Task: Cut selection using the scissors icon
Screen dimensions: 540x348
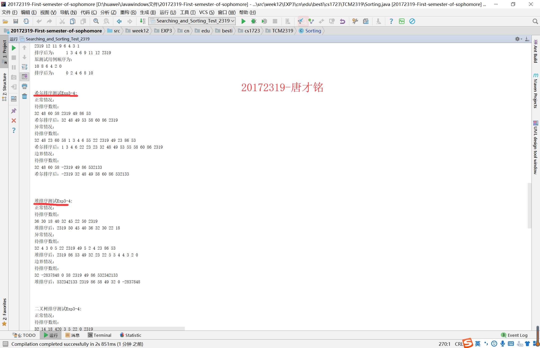Action: point(62,21)
